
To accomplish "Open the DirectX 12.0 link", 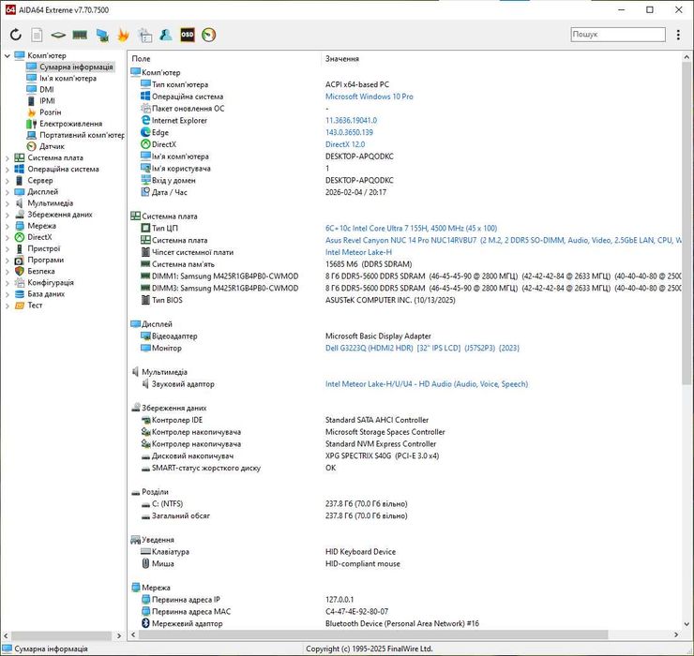I will click(345, 144).
